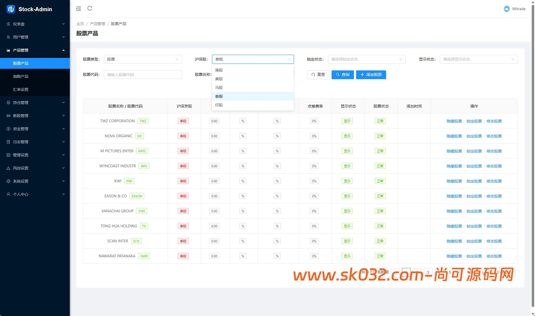
Task: Open the 锁定状态 select dropdown
Action: click(x=366, y=59)
